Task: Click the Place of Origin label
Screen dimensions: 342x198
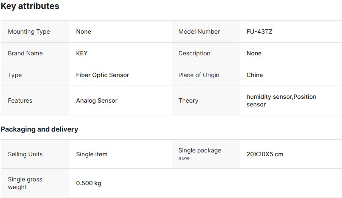Action: pos(199,75)
